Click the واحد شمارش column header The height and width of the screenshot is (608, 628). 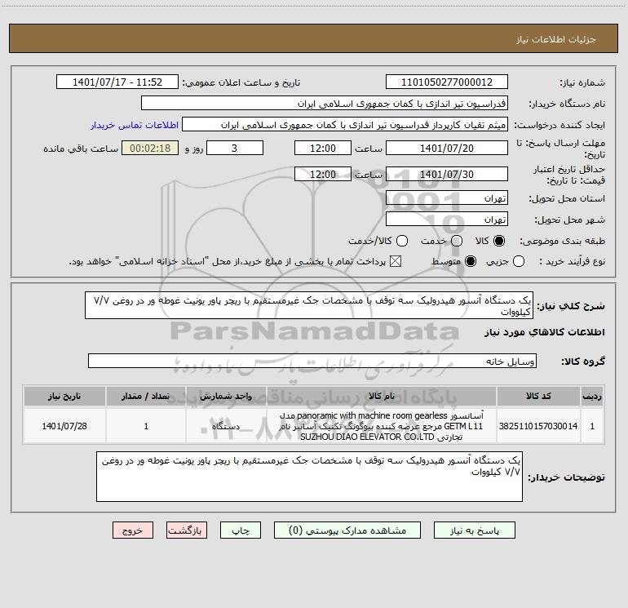226,396
